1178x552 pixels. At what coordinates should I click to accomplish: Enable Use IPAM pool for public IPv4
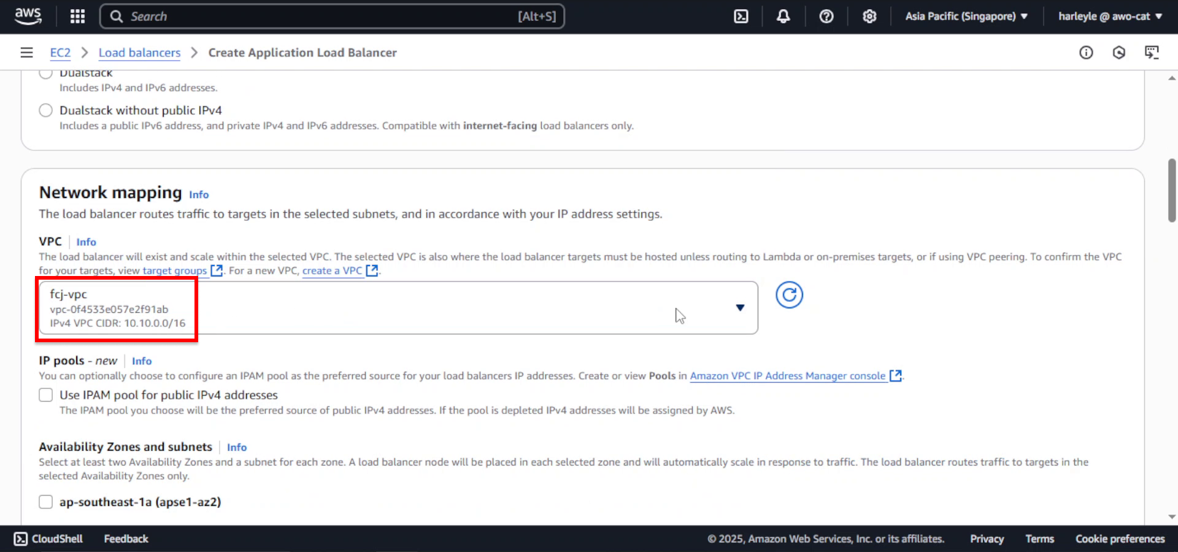tap(45, 395)
